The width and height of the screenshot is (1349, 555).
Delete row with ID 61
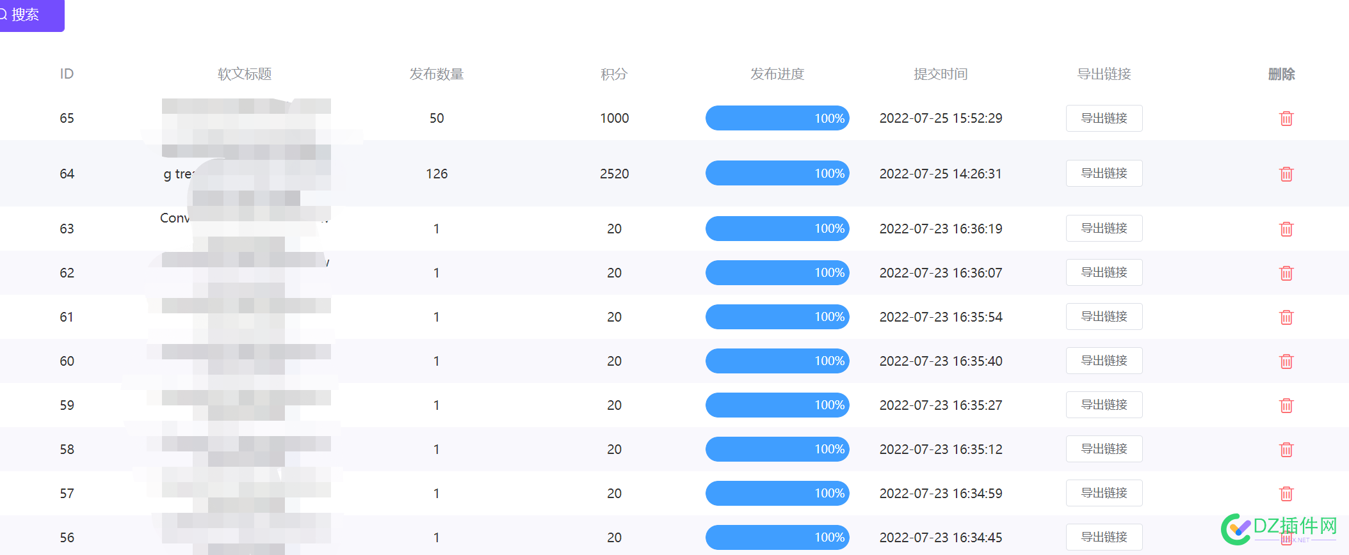tap(1286, 317)
